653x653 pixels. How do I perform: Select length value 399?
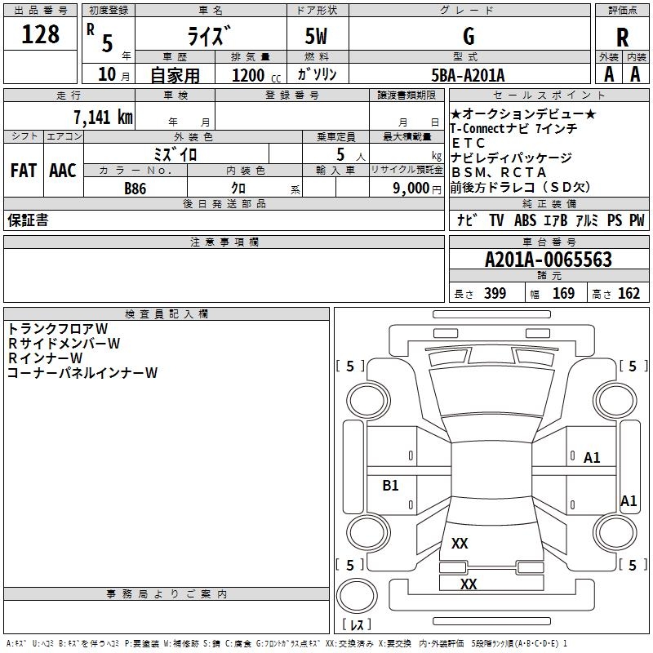coord(495,293)
